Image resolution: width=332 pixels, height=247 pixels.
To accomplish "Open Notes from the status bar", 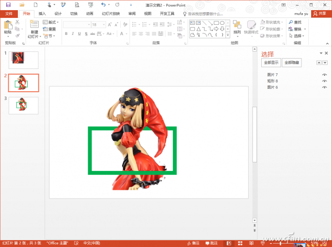I will click(193, 243).
